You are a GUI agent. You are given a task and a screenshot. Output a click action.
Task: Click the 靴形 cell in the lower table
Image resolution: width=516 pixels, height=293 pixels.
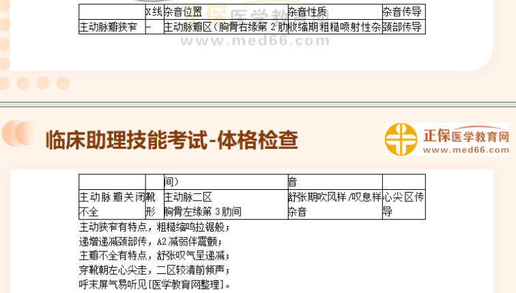pyautogui.click(x=154, y=204)
